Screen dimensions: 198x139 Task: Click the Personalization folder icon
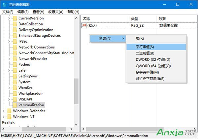(x=15, y=105)
